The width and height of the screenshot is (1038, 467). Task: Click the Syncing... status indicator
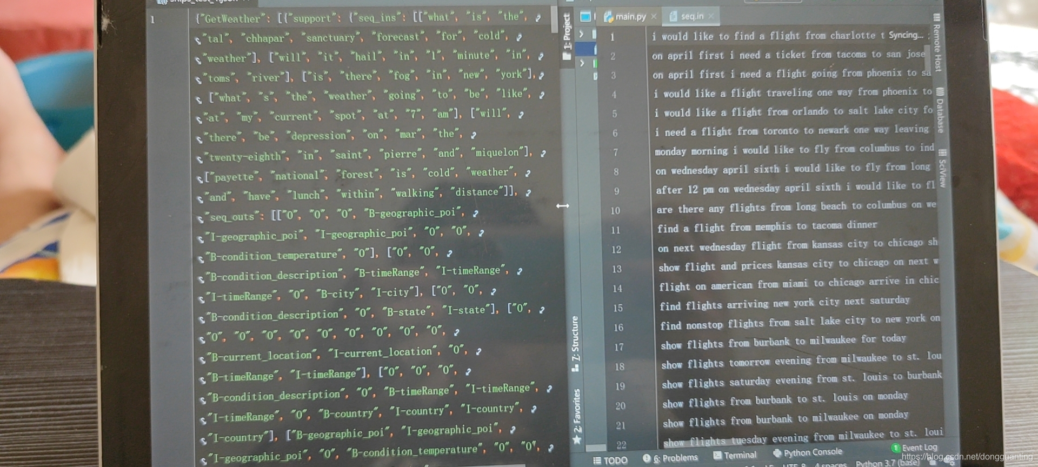[906, 35]
